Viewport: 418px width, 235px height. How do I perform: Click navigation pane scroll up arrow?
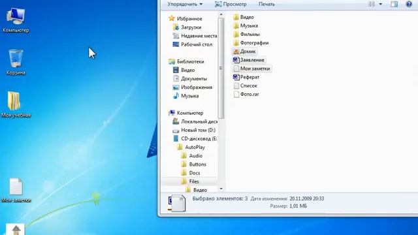221,14
